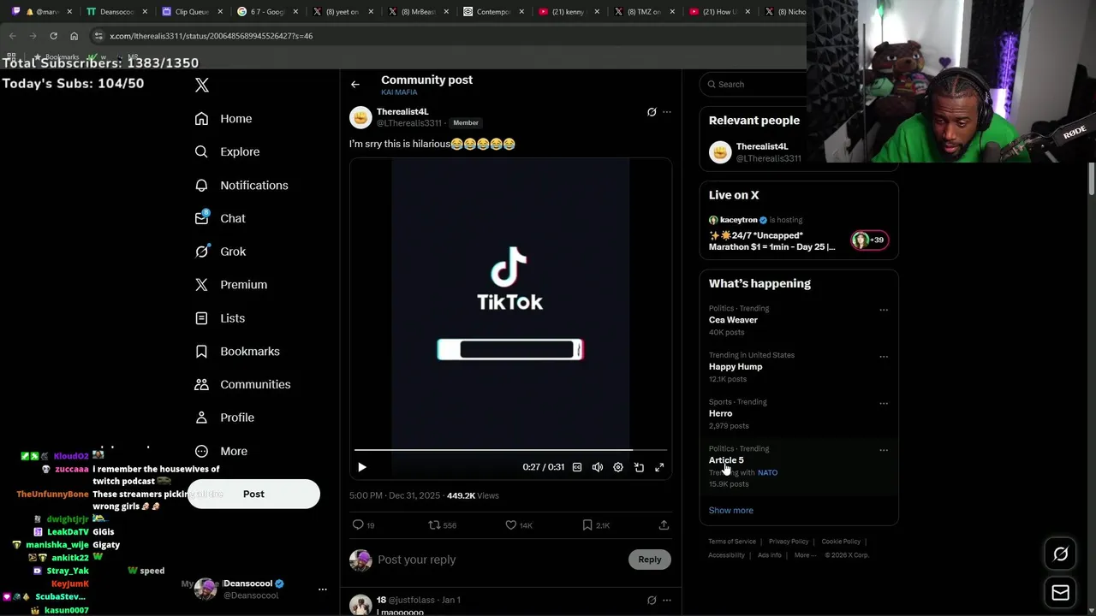Click the browser address bar
The height and width of the screenshot is (616, 1096).
(x=445, y=36)
